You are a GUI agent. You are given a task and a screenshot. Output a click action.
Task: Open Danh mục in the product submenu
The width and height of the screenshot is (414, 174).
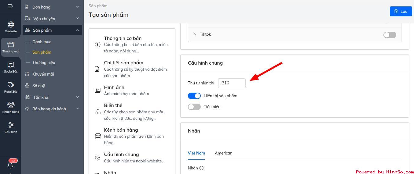pos(42,42)
